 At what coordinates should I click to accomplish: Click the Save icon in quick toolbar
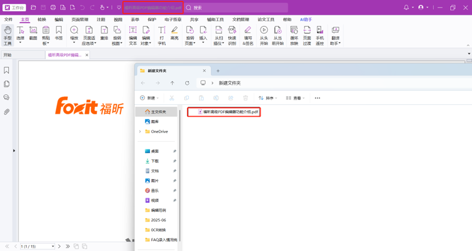pos(43,8)
